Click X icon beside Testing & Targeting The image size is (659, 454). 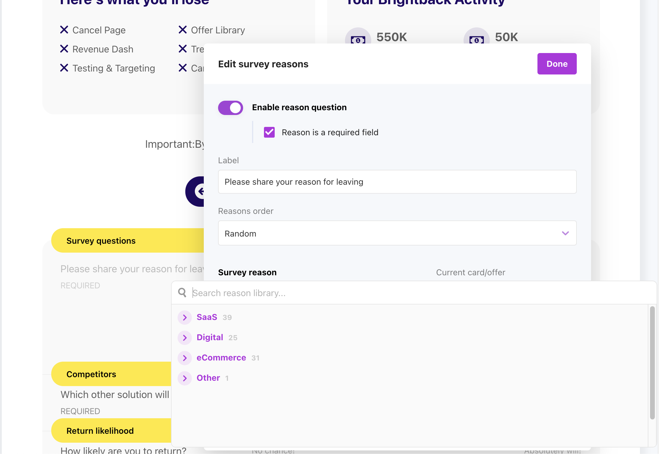[x=64, y=68]
